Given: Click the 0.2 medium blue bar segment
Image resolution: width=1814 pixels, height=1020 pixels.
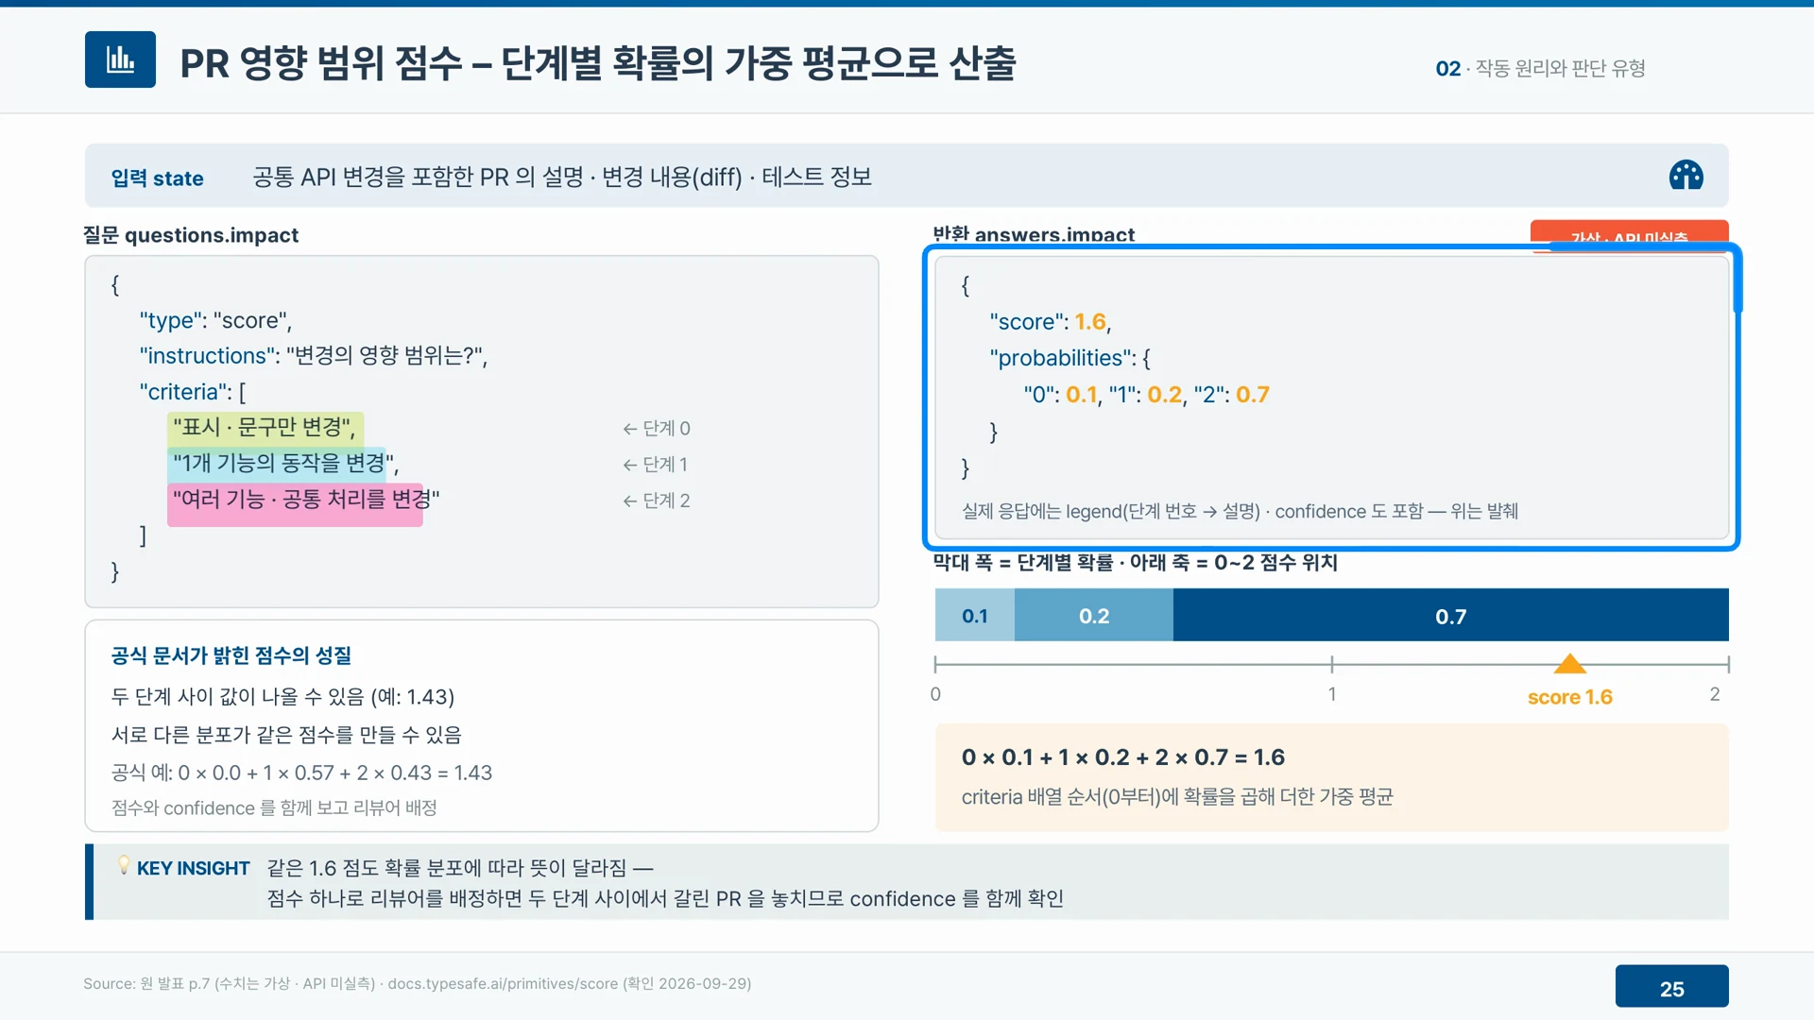Looking at the screenshot, I should tap(1094, 616).
